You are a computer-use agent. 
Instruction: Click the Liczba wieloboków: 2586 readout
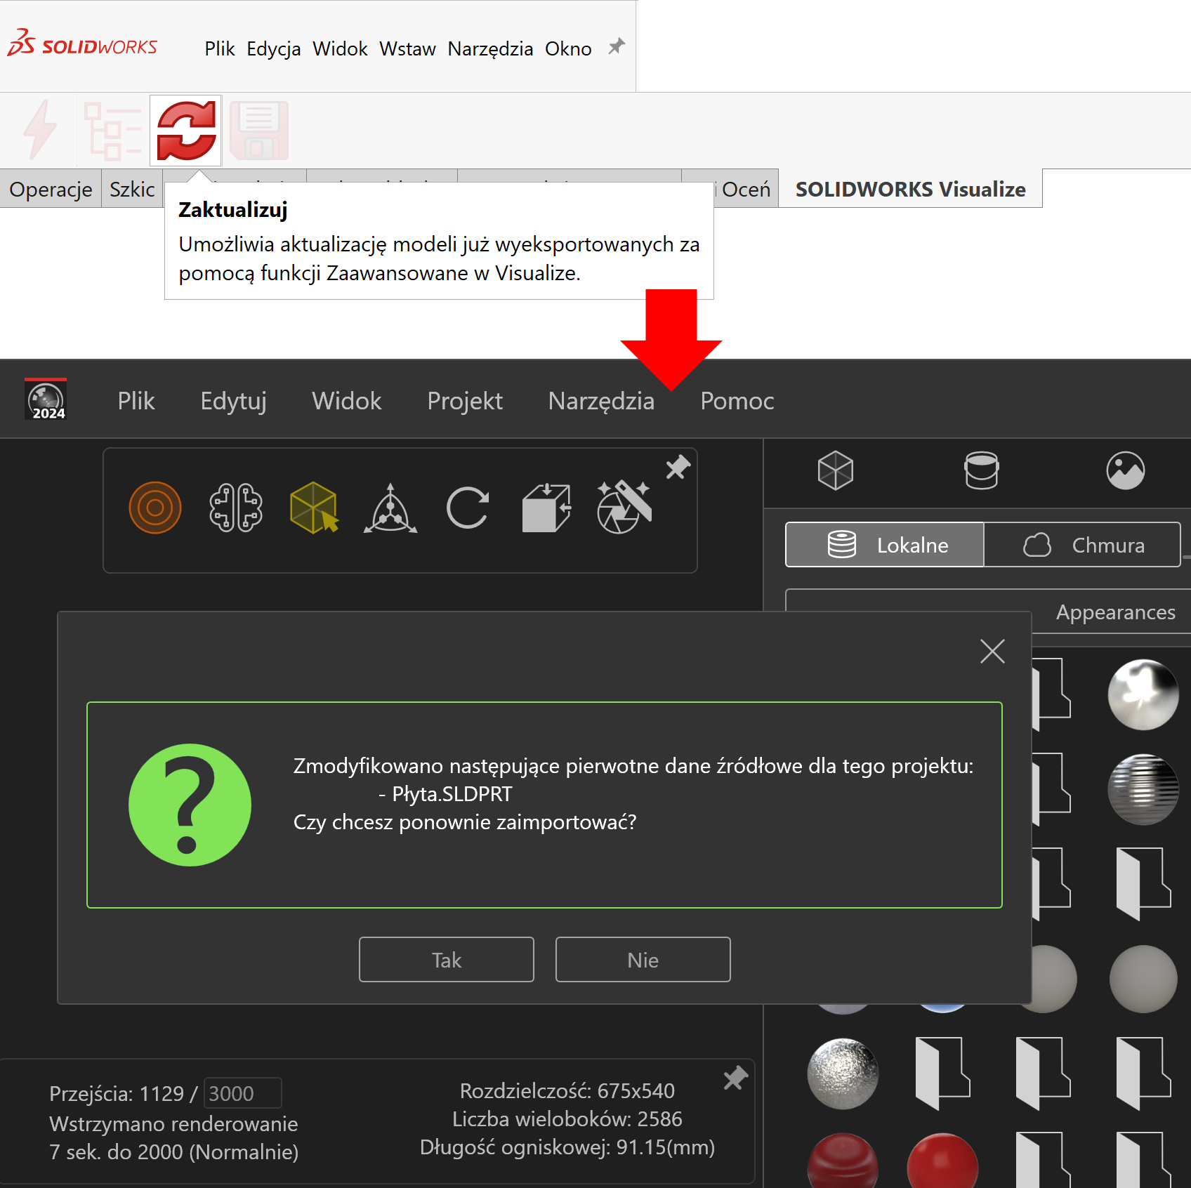coord(567,1118)
